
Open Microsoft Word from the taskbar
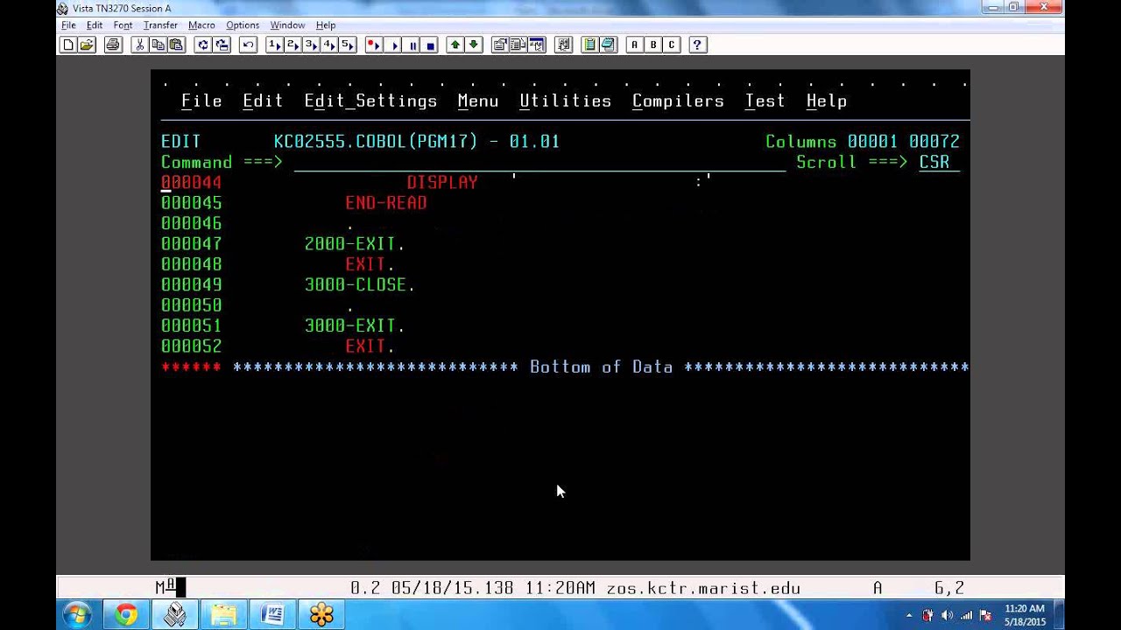tap(272, 615)
